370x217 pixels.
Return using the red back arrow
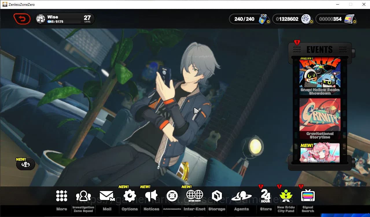(22, 19)
